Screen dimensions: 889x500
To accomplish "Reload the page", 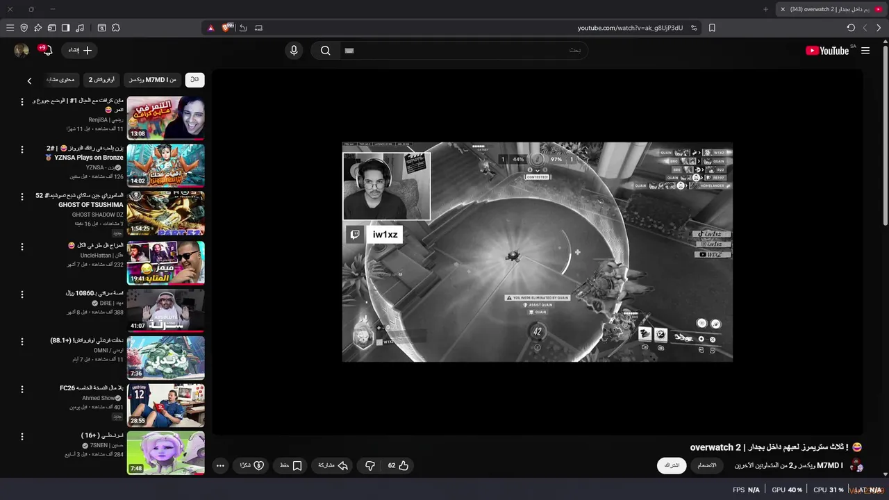I will click(851, 28).
